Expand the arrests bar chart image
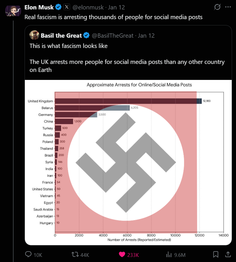Viewport: 236px width, 262px height. pos(128,162)
